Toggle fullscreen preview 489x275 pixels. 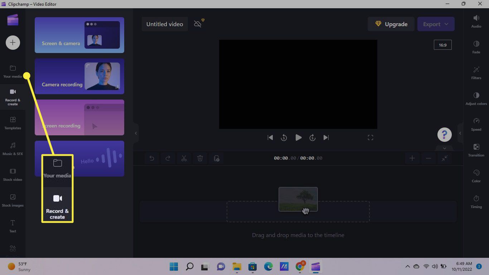(x=371, y=137)
